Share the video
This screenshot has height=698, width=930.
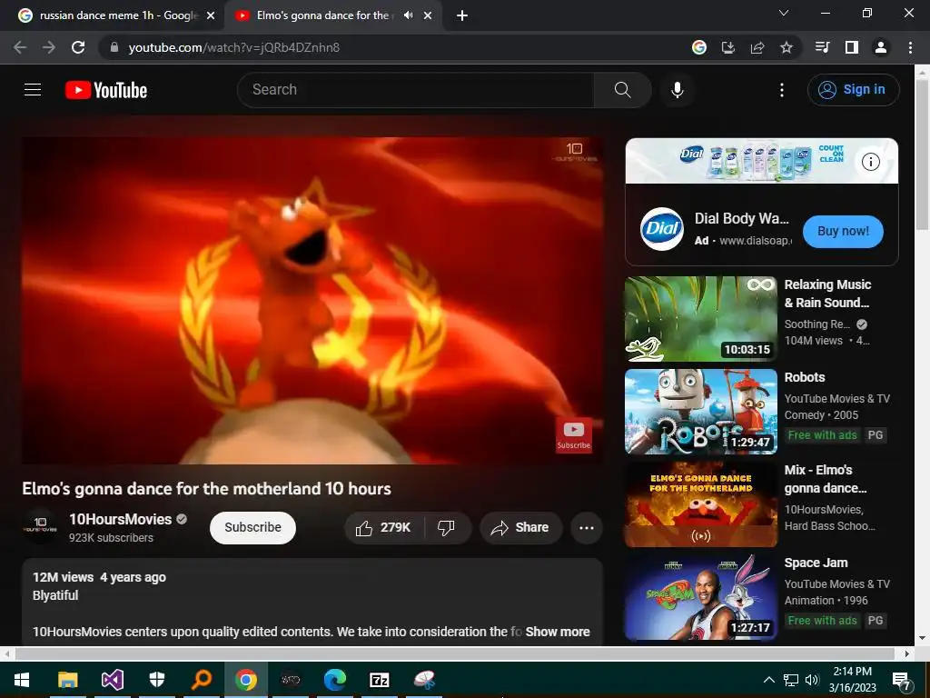coord(520,528)
